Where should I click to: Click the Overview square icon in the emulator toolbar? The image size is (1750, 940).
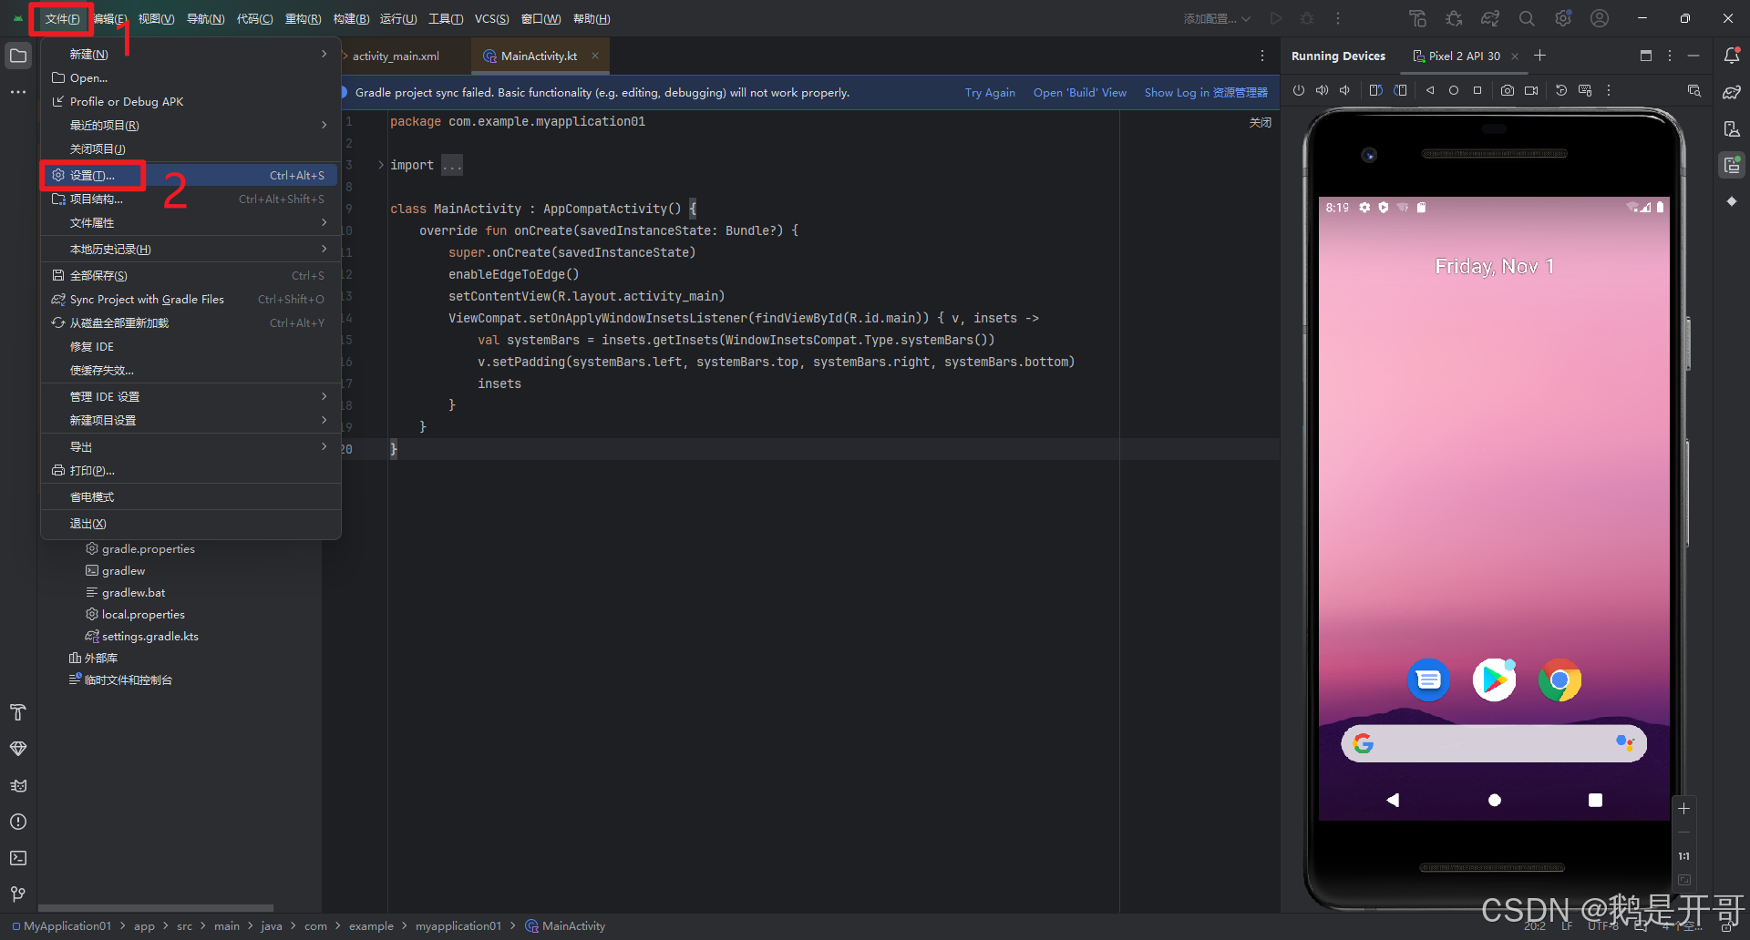(1477, 90)
